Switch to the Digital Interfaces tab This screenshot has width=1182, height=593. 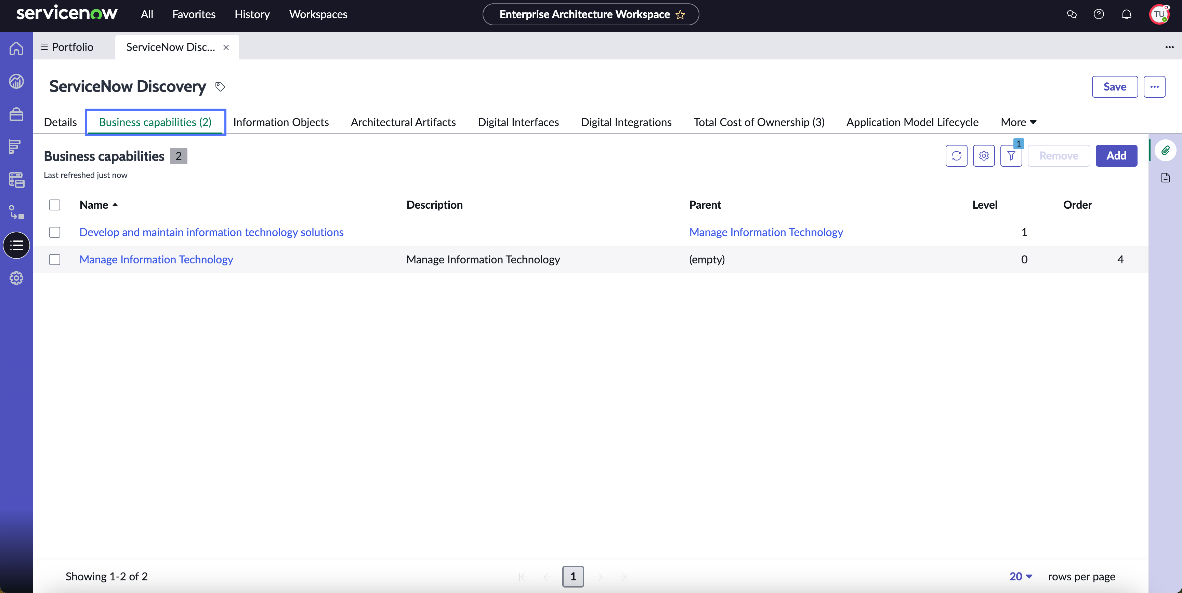[518, 122]
